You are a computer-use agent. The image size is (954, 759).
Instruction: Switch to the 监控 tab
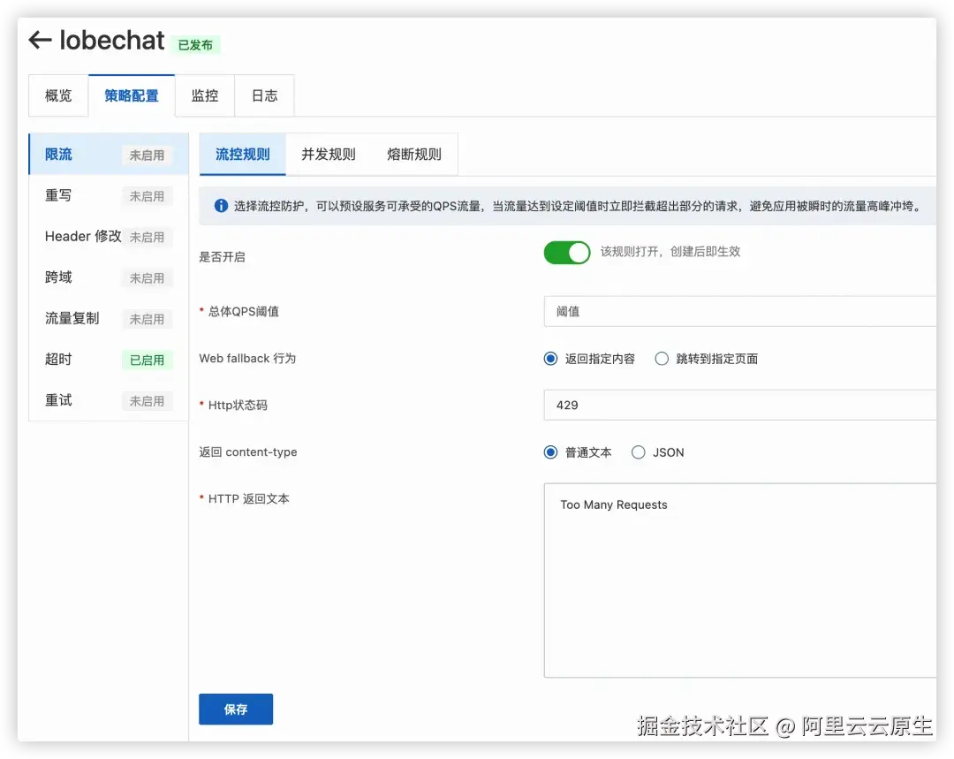point(205,95)
